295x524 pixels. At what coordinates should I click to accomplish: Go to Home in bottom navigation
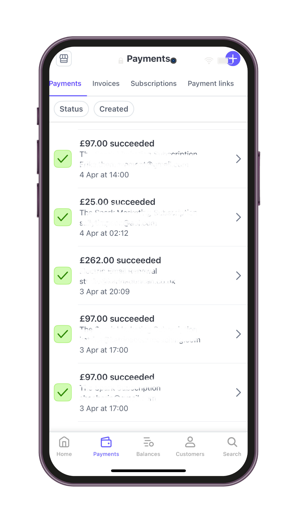click(64, 446)
